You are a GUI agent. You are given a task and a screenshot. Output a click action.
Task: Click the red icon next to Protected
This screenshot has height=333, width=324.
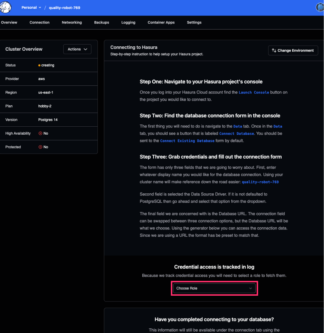(x=40, y=147)
